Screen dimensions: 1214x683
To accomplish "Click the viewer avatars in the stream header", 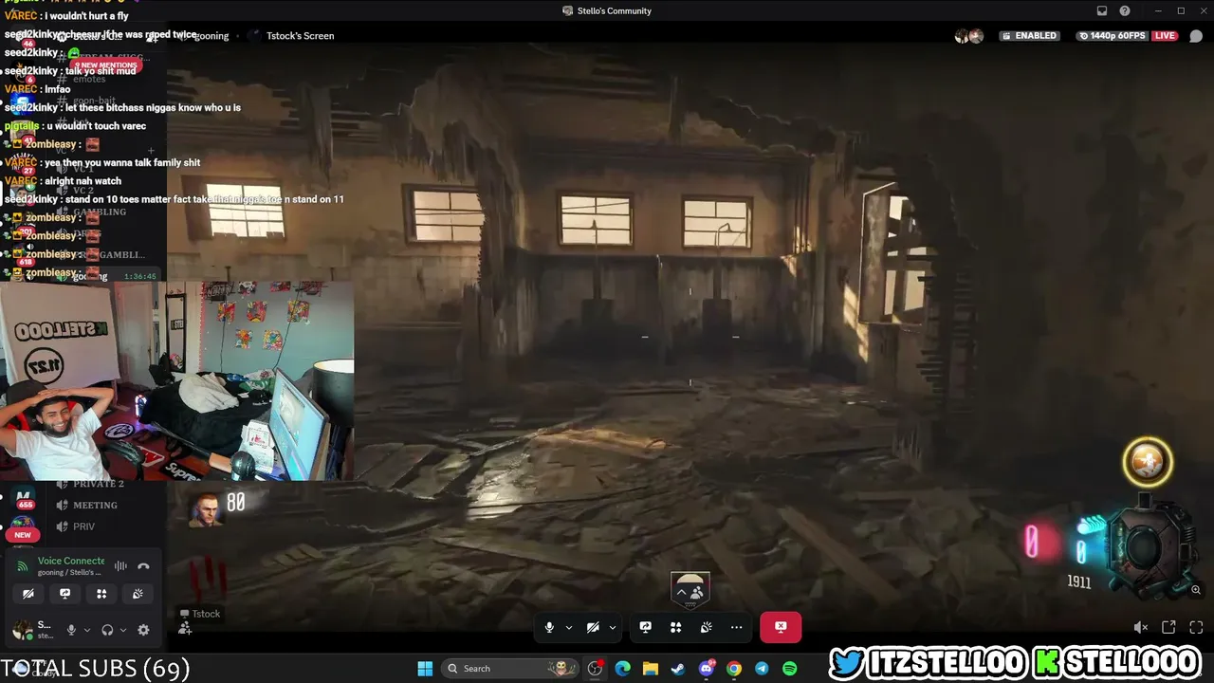I will pos(969,36).
